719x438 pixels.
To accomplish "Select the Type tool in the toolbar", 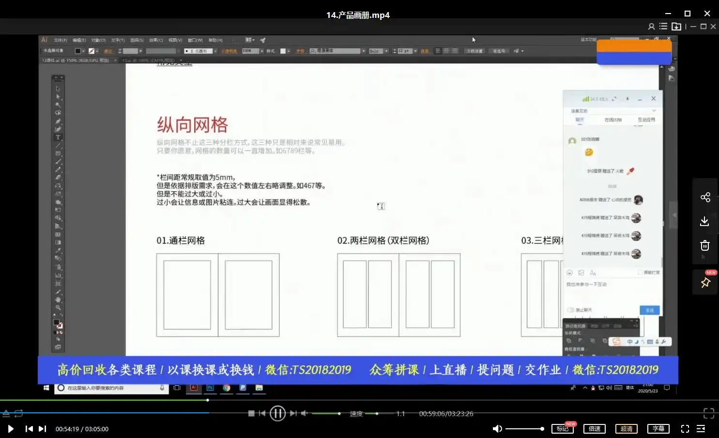I will point(58,137).
